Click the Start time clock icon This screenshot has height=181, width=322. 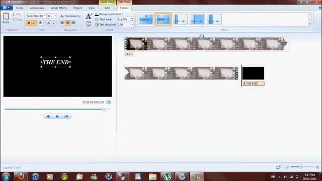[97, 19]
